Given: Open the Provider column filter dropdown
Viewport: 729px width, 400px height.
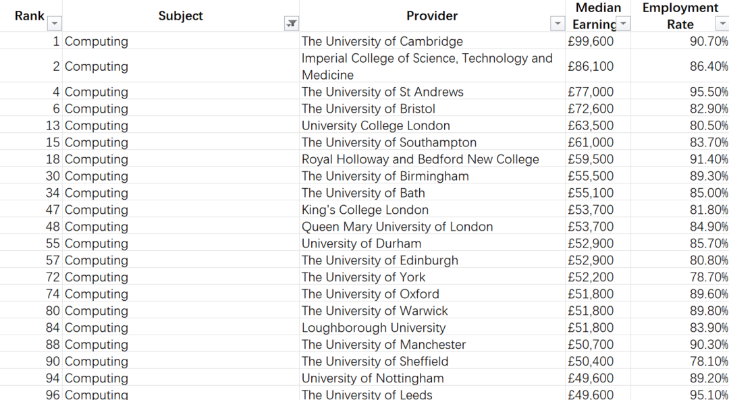Looking at the screenshot, I should pos(558,23).
